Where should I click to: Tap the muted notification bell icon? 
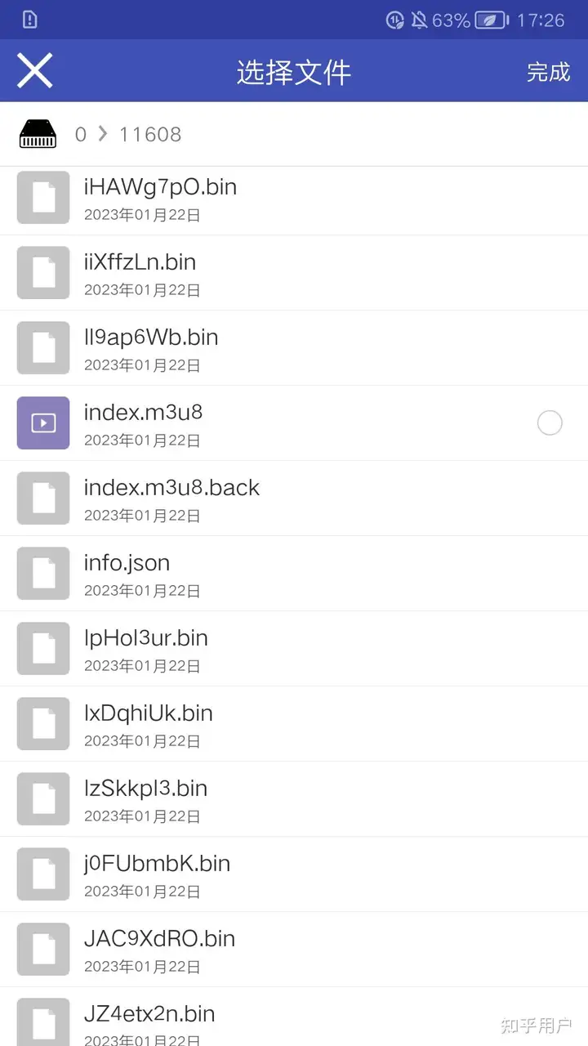(x=420, y=20)
